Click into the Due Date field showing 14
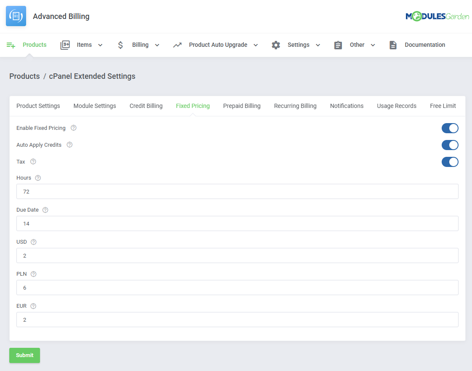The width and height of the screenshot is (472, 371). 237,223
